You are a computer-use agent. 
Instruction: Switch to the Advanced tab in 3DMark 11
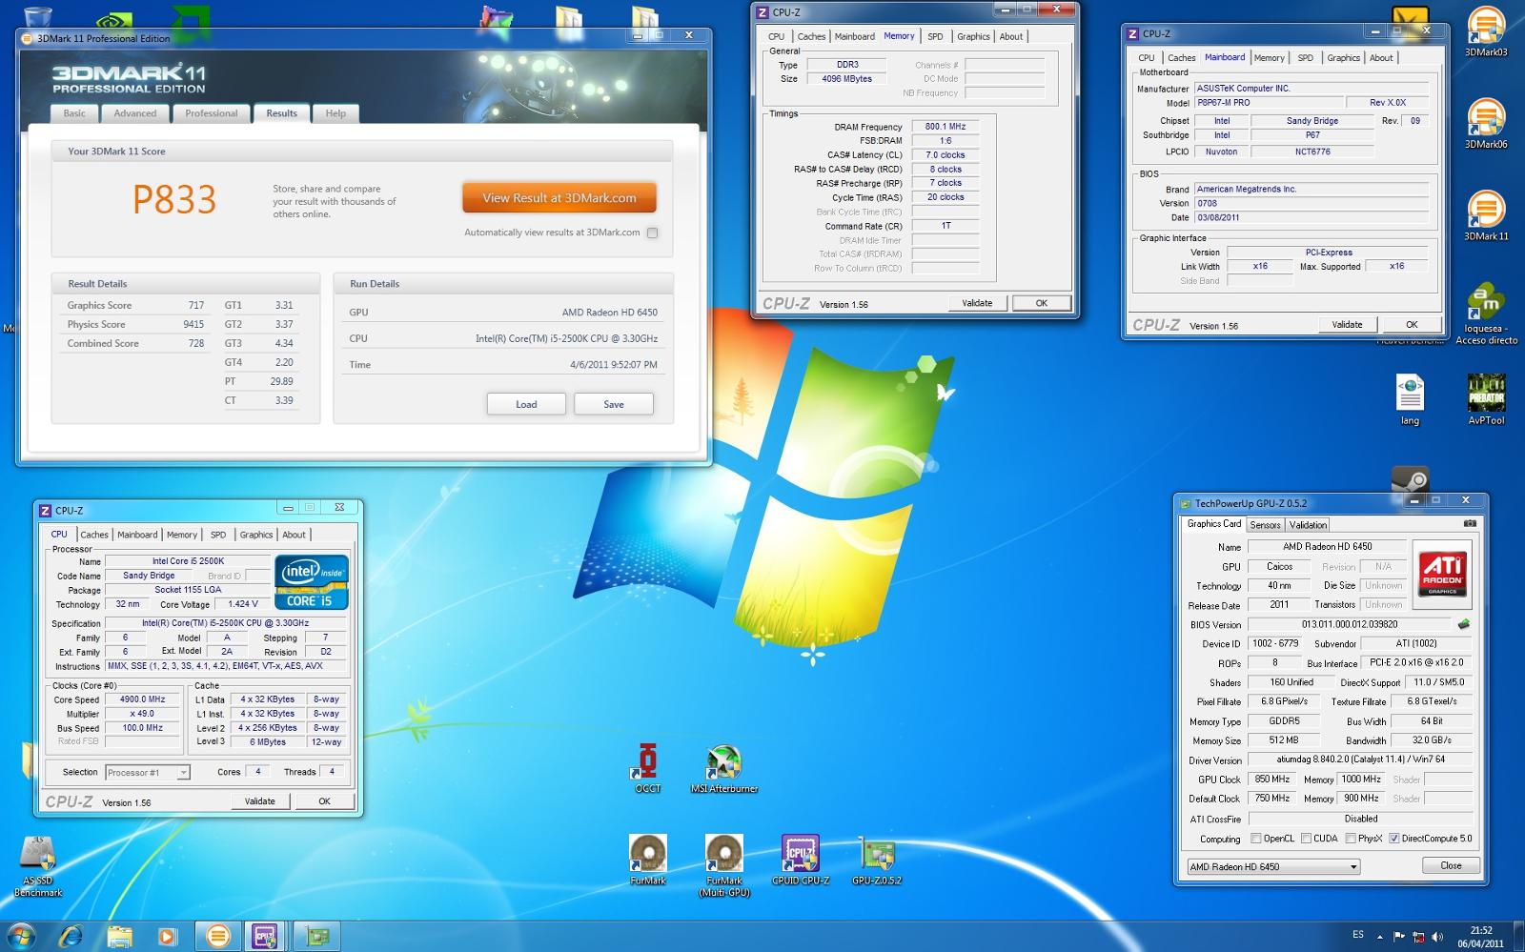135,113
